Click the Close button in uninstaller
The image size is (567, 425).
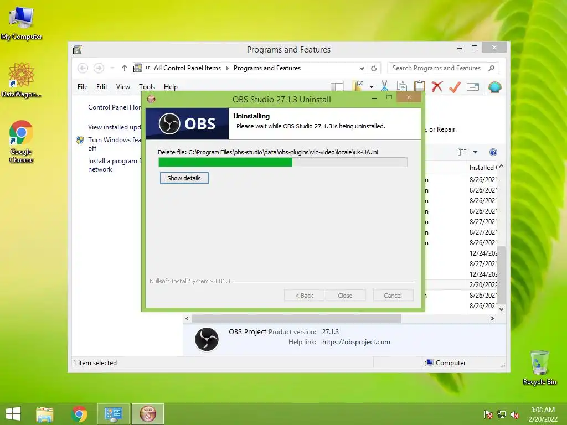point(345,296)
